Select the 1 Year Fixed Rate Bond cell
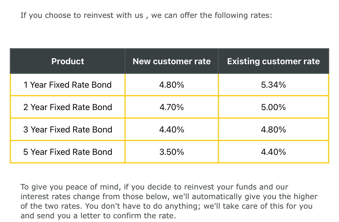 pos(68,85)
